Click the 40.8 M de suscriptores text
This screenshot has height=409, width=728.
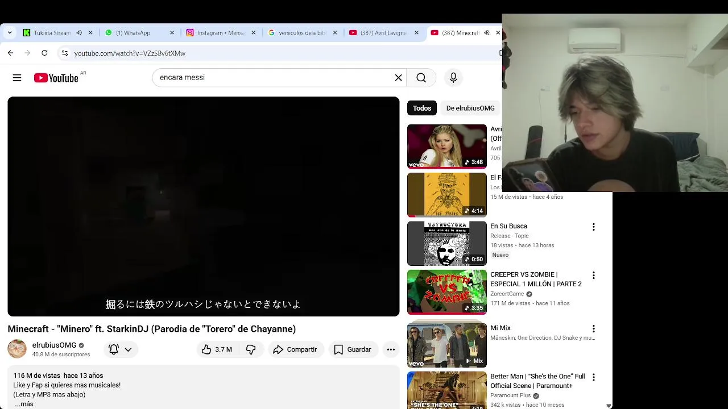[x=61, y=354]
